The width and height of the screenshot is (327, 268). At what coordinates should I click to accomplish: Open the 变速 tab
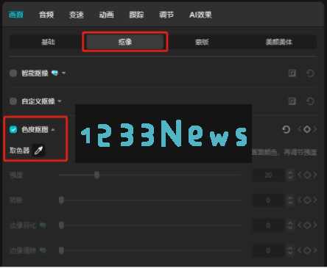click(77, 15)
